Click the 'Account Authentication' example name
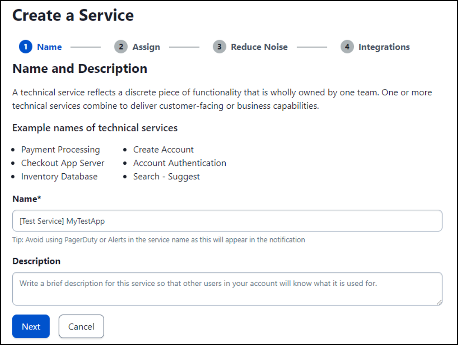The height and width of the screenshot is (345, 458). click(180, 163)
